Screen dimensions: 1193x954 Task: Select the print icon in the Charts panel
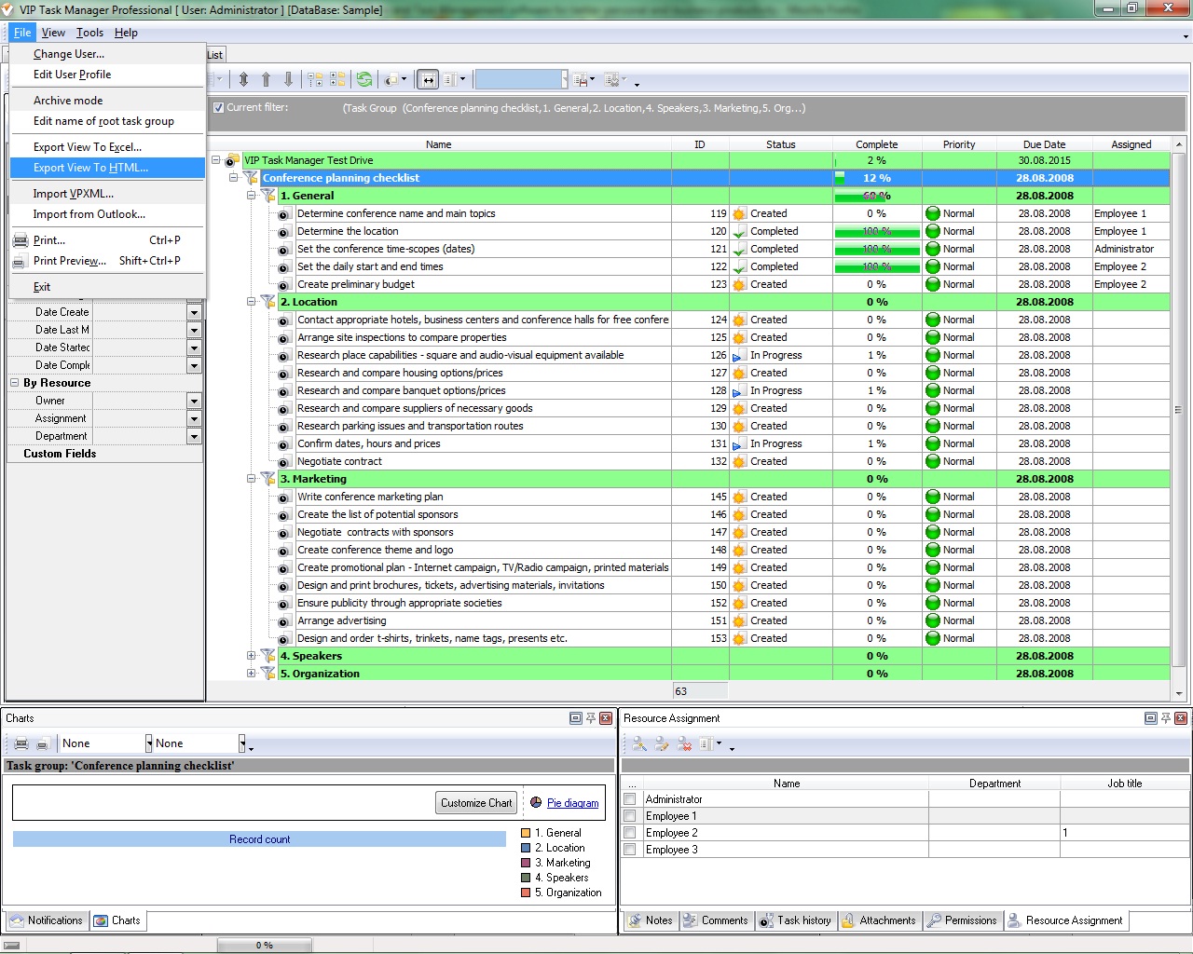tap(20, 743)
